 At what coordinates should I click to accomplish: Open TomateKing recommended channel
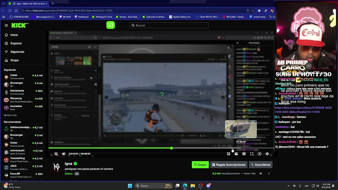click(x=23, y=160)
